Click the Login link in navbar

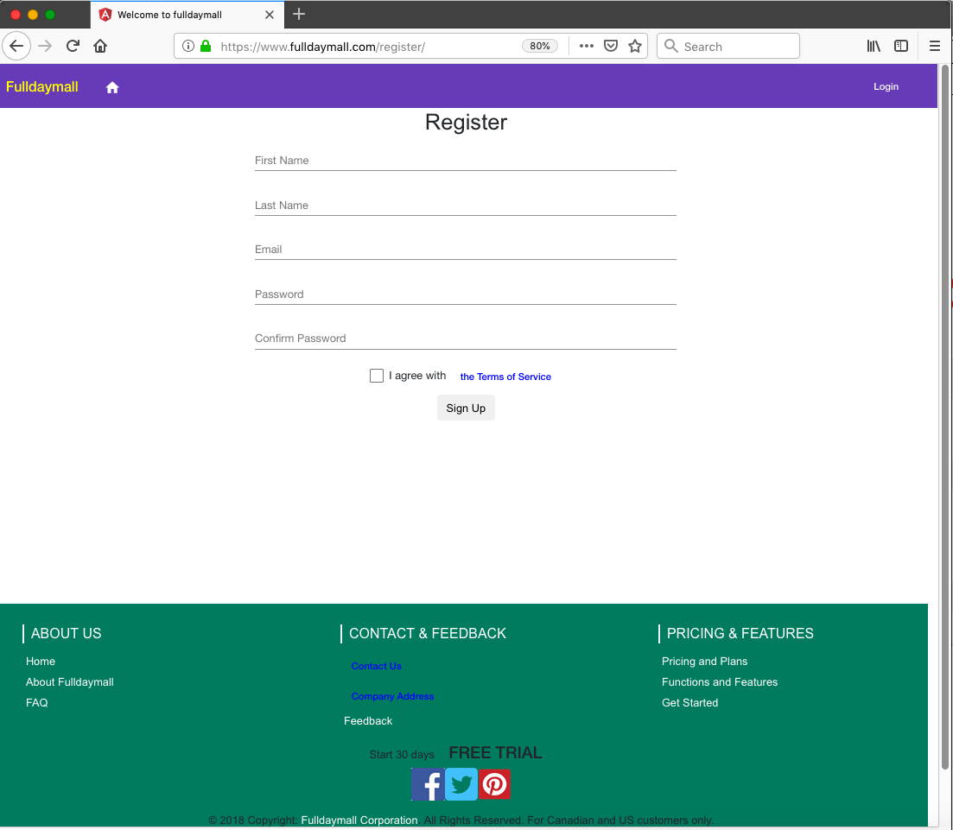pos(886,86)
